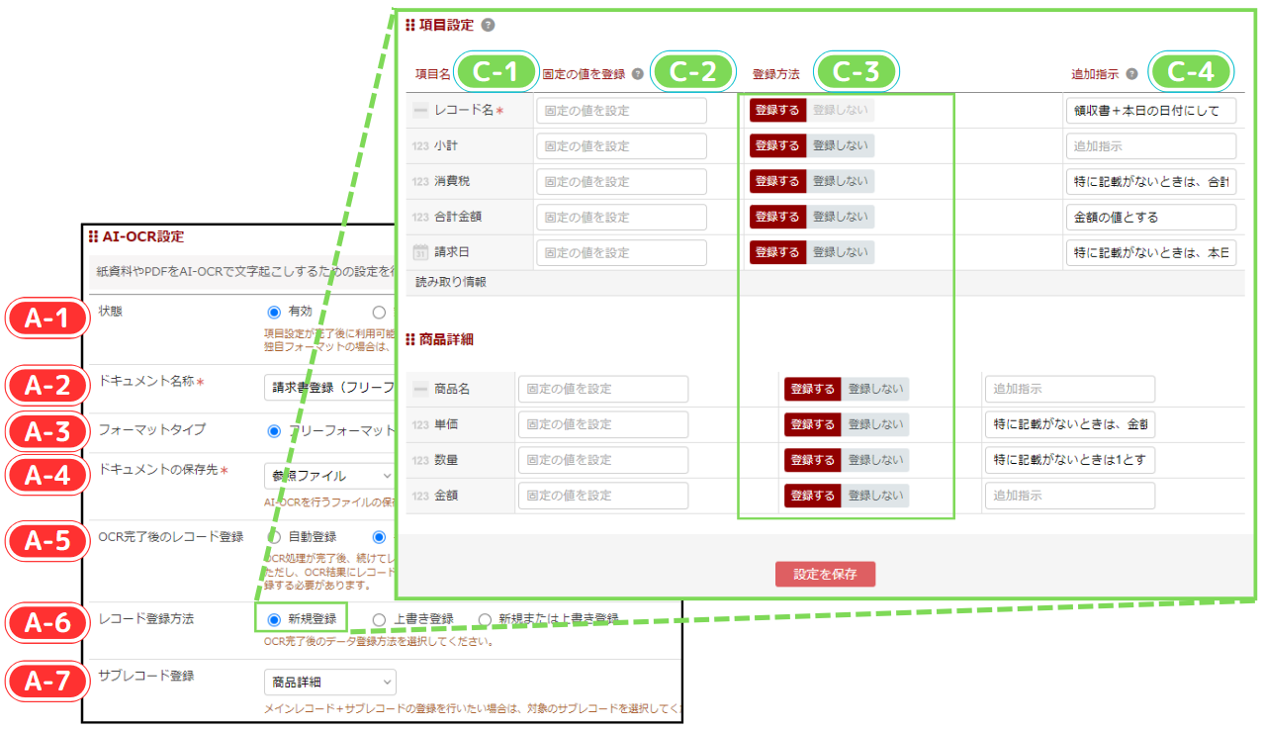Click the 設定を保存 button
The image size is (1263, 730).
825,574
